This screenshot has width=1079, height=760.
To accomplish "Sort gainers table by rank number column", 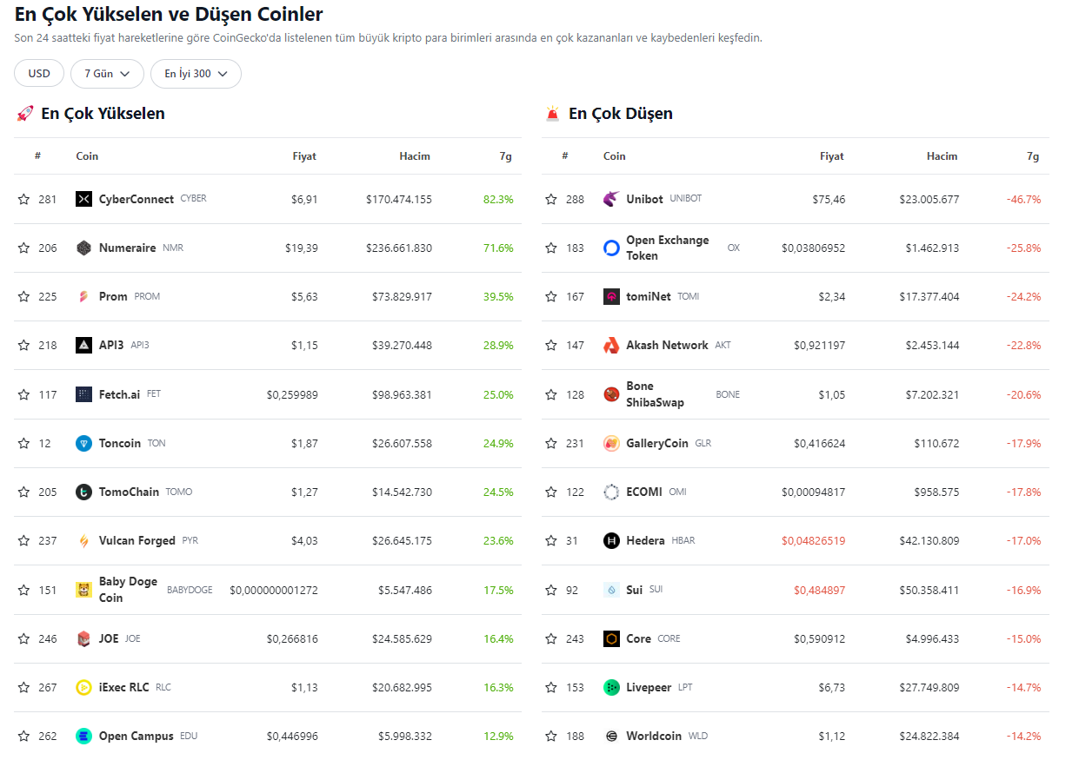I will (37, 156).
